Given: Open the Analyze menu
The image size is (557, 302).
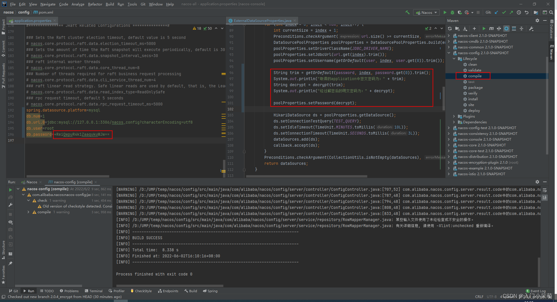Looking at the screenshot, I should [x=78, y=4].
